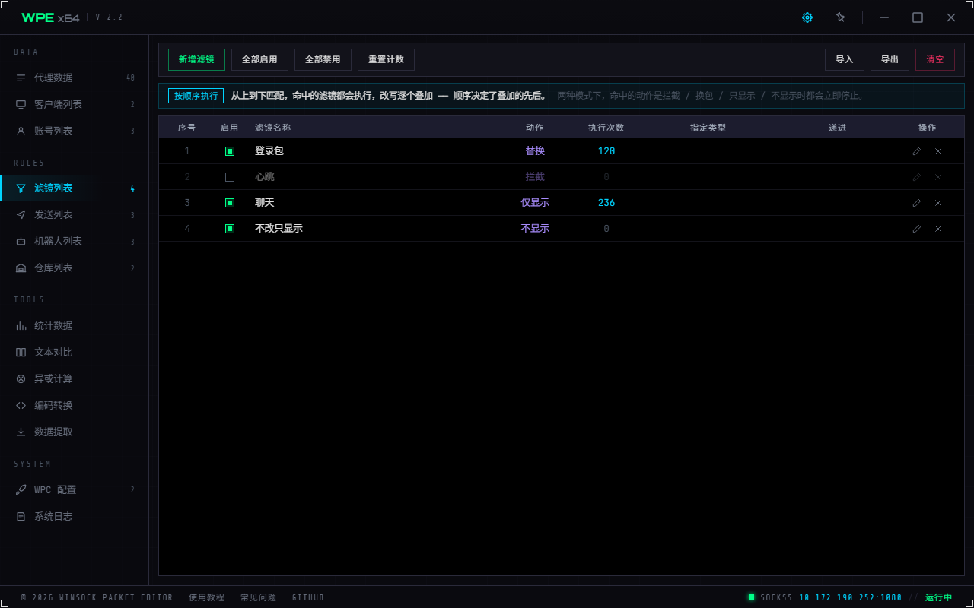Open 编码转换 tool

[x=75, y=405]
